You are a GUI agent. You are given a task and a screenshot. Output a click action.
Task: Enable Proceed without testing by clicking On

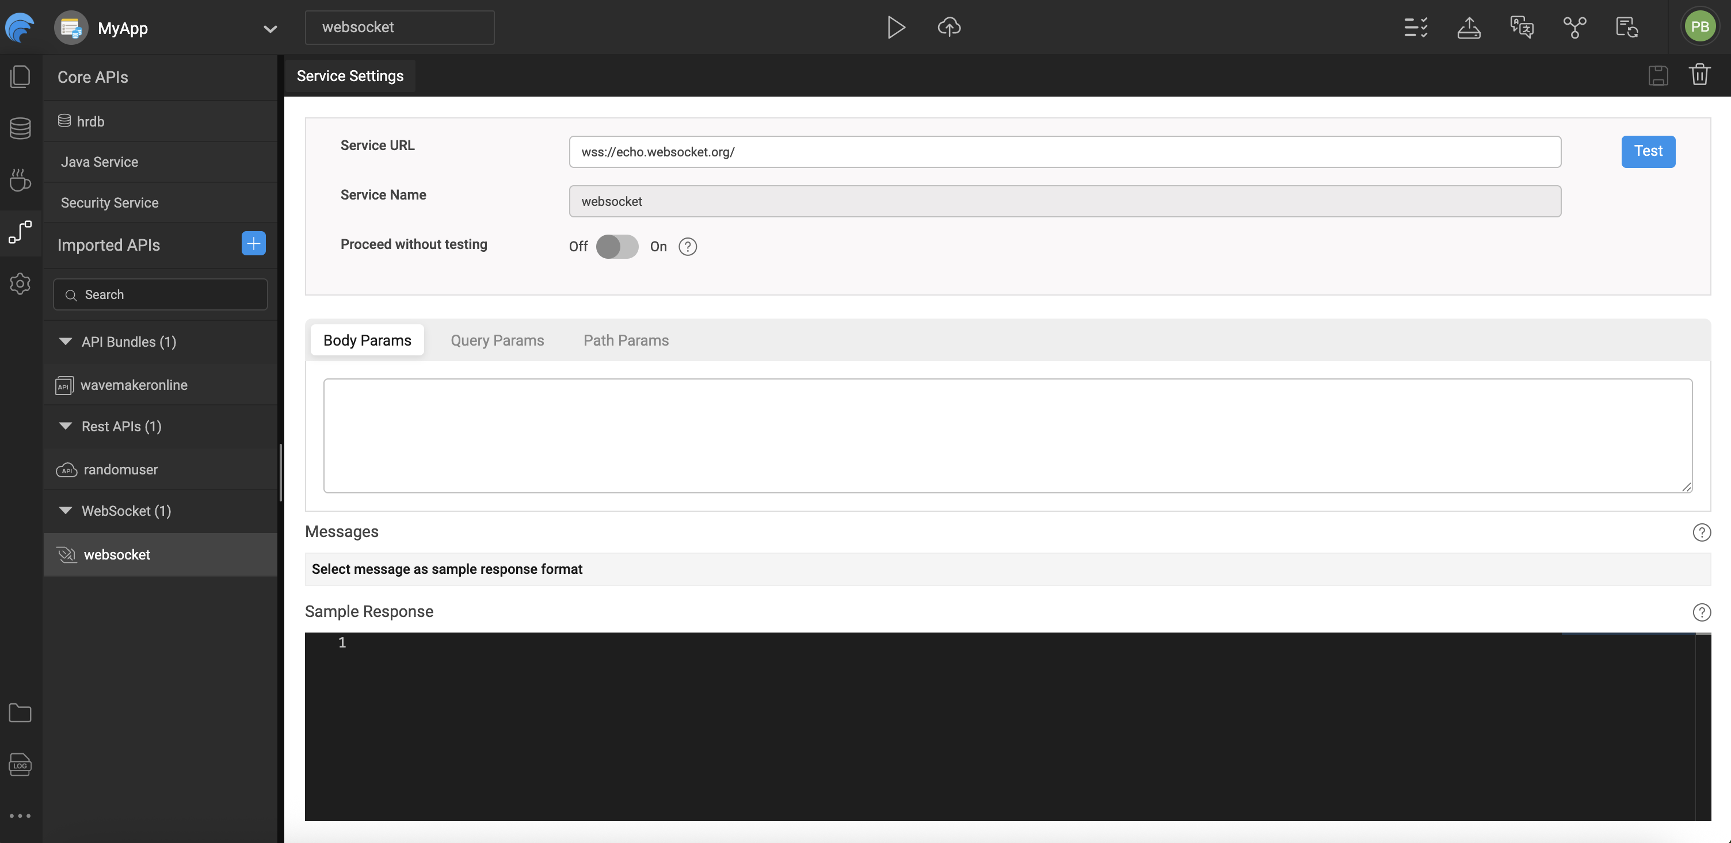point(658,247)
